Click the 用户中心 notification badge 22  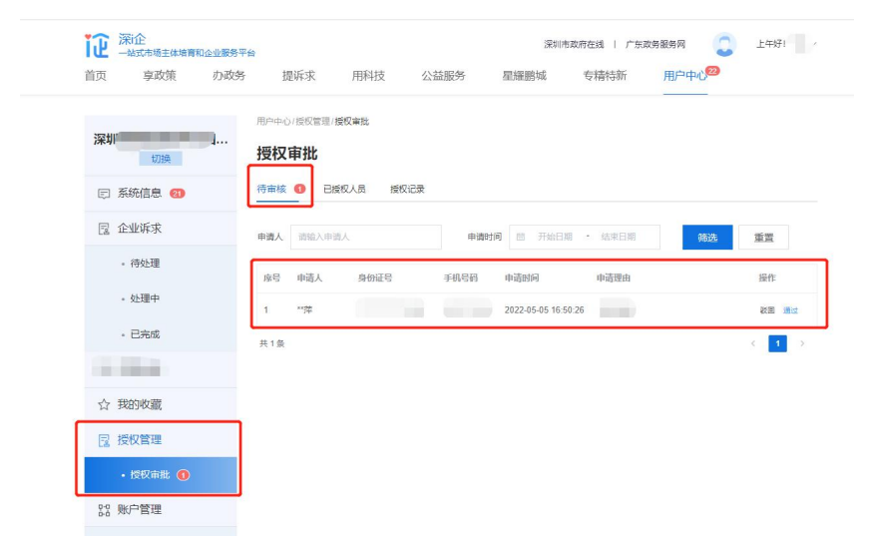(x=712, y=71)
